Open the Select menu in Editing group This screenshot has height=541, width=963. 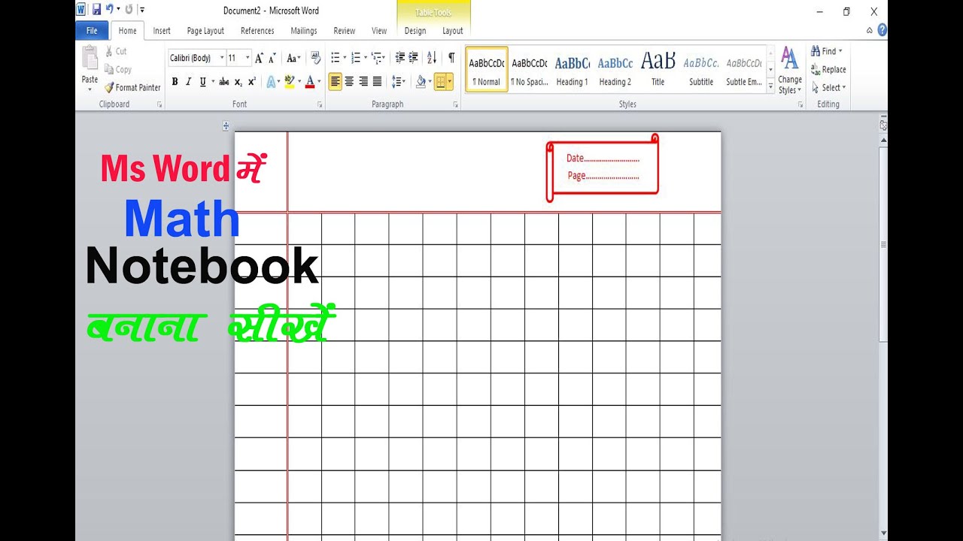pos(828,87)
